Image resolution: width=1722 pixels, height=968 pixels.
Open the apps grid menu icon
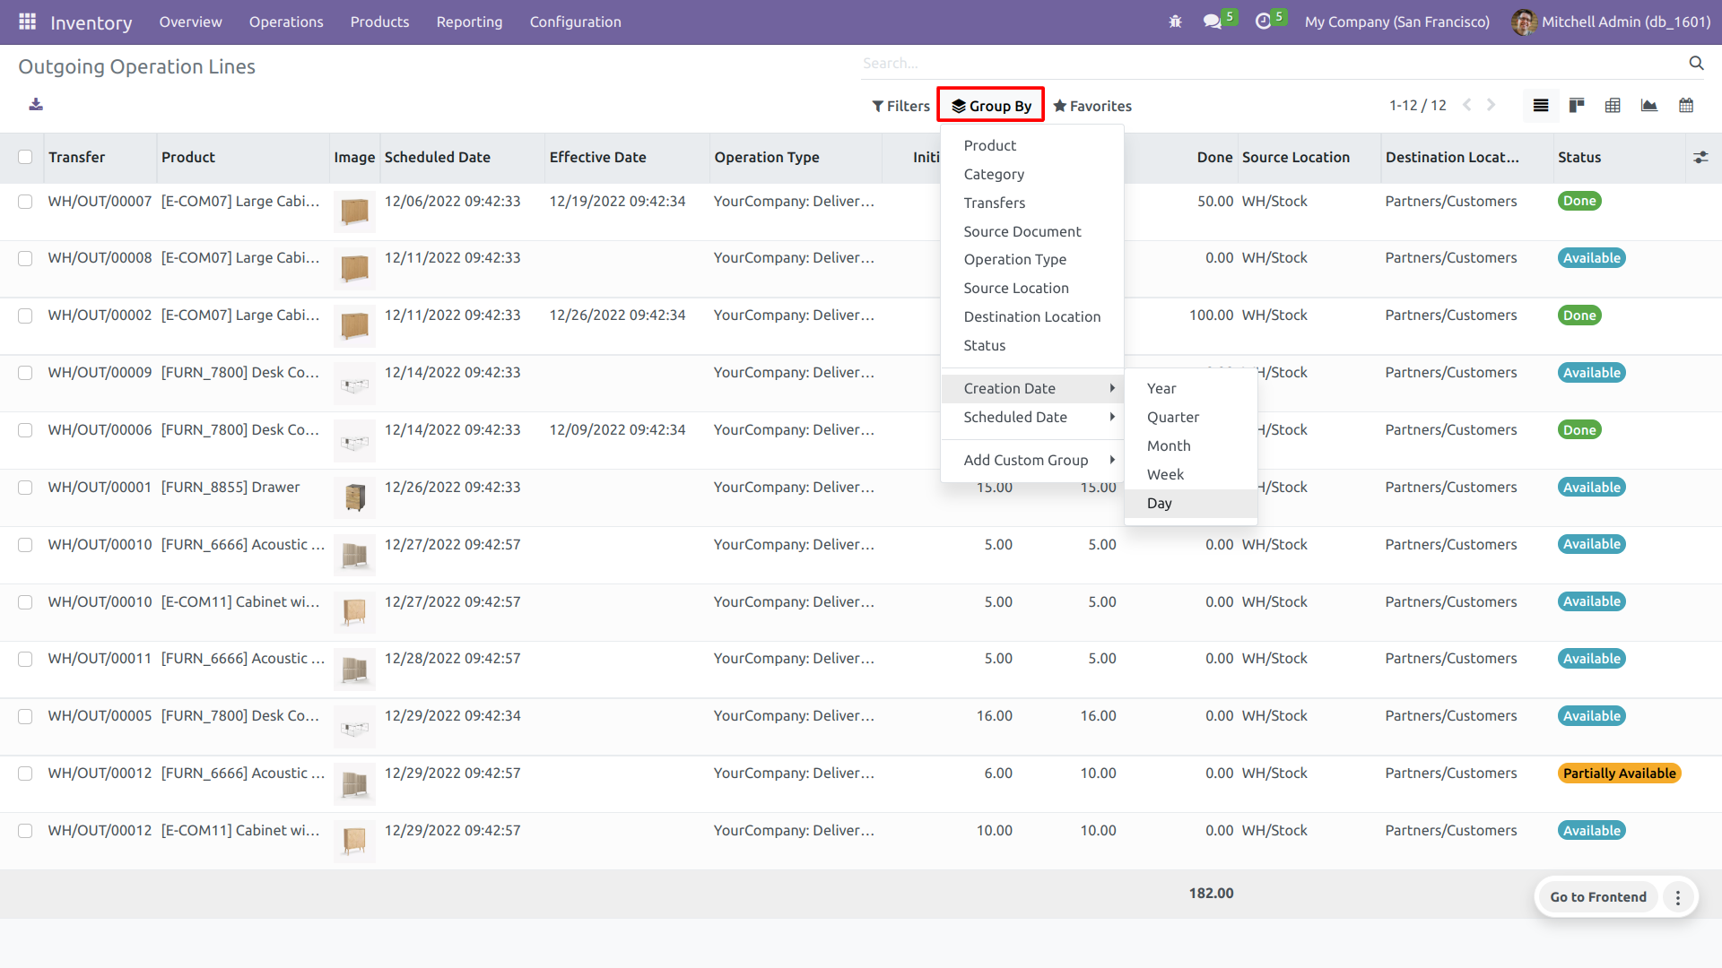[x=27, y=22]
